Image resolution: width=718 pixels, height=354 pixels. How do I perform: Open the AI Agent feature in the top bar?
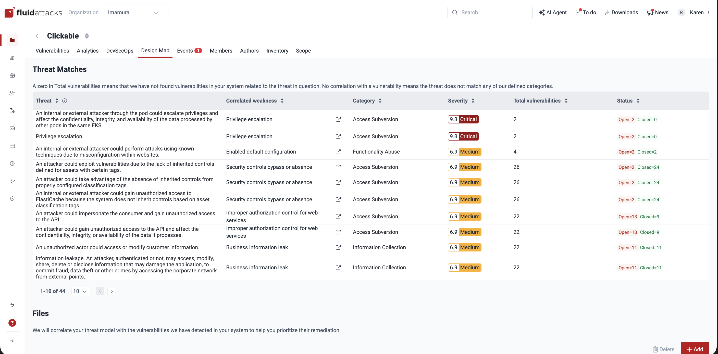click(x=553, y=12)
